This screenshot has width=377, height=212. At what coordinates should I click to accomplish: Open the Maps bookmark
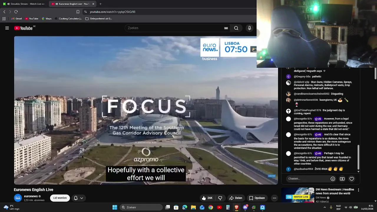47,19
